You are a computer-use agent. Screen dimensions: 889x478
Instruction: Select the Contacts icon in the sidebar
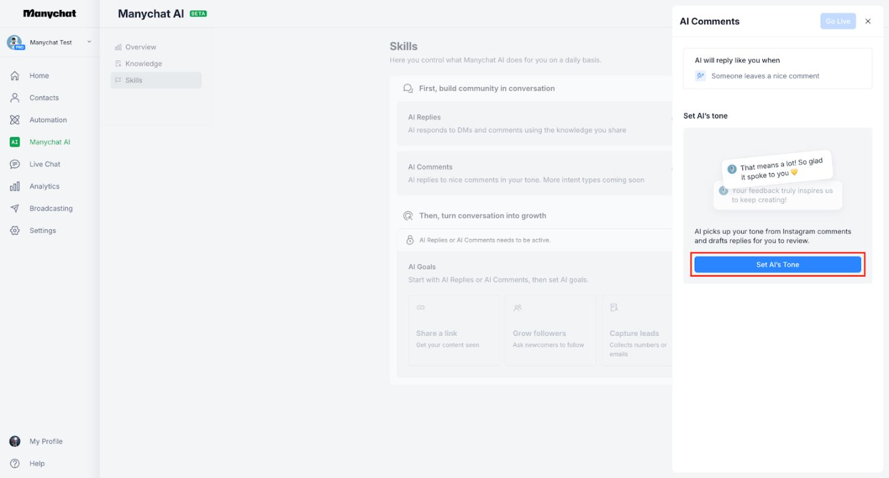[x=43, y=97]
